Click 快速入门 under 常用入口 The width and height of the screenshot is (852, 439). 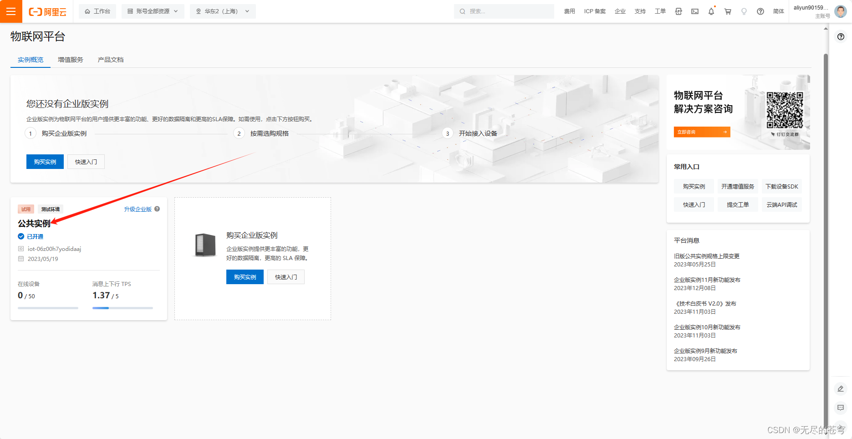click(694, 204)
